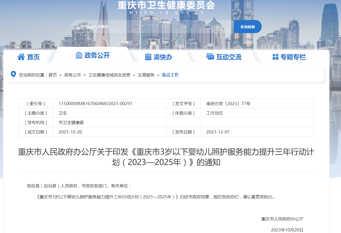Click the [ 发布机构 ] label cell

click(x=36, y=122)
